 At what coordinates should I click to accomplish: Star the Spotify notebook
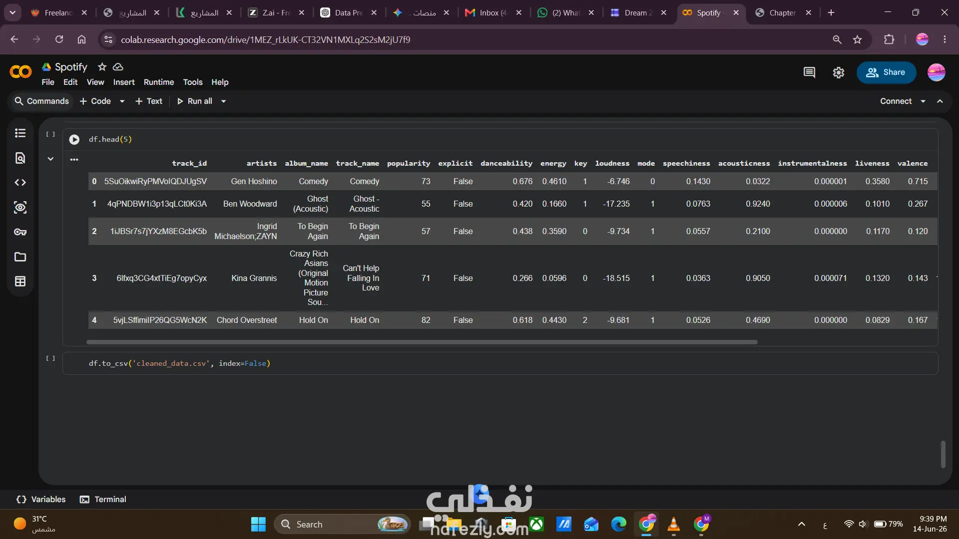[102, 67]
